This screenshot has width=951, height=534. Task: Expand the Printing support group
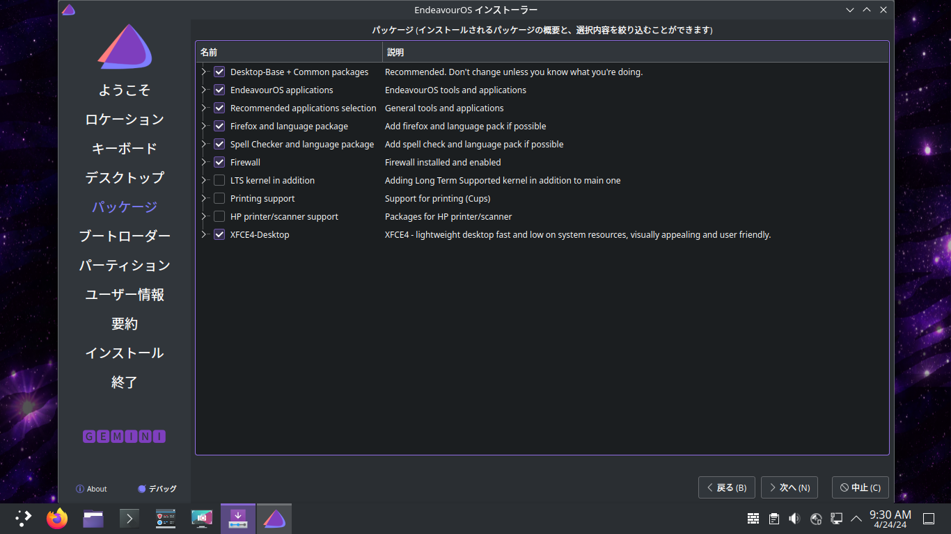(204, 198)
